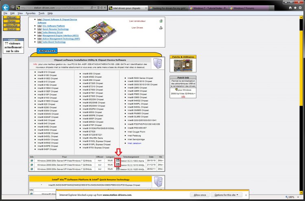
Task: Click floppy disk icon for Version 9.2.2.1016 WHQL
Action: pos(118,164)
